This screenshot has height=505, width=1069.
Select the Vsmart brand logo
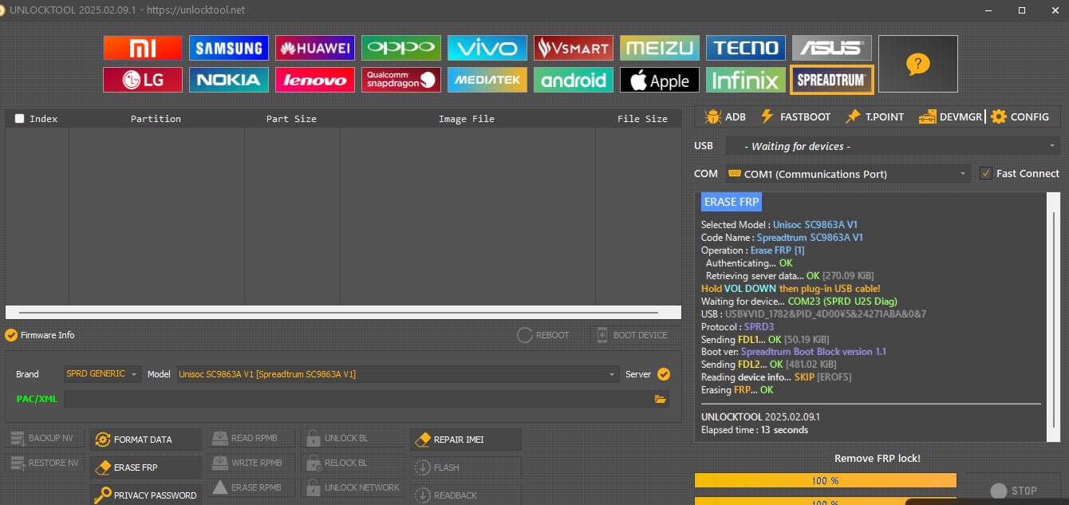point(574,48)
